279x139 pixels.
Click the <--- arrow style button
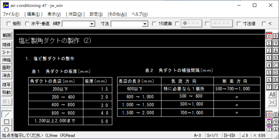coord(222,24)
